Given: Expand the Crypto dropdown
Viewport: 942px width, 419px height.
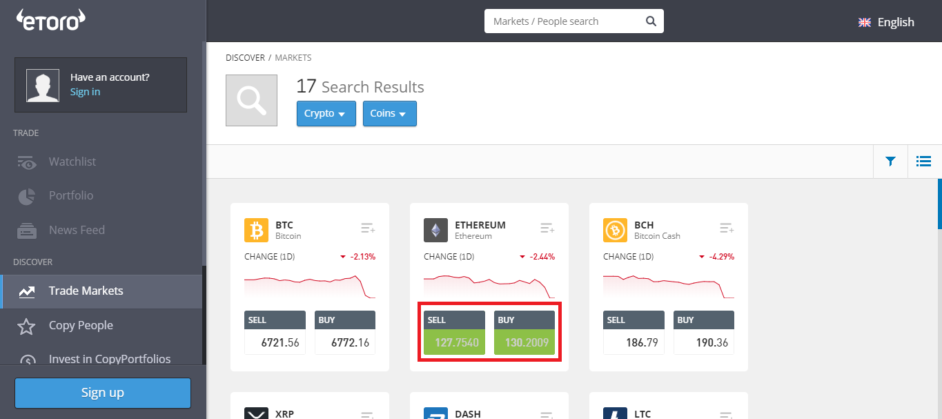Looking at the screenshot, I should click(x=326, y=114).
